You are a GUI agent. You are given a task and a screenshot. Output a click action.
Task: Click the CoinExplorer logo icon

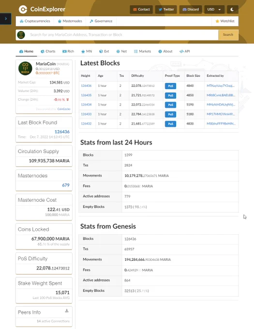tap(23, 9)
